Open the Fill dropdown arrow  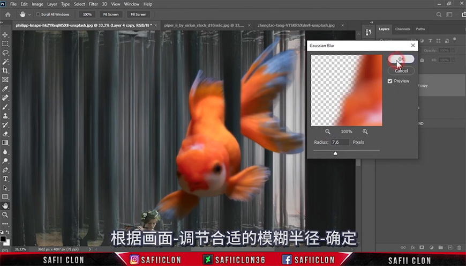click(x=453, y=60)
